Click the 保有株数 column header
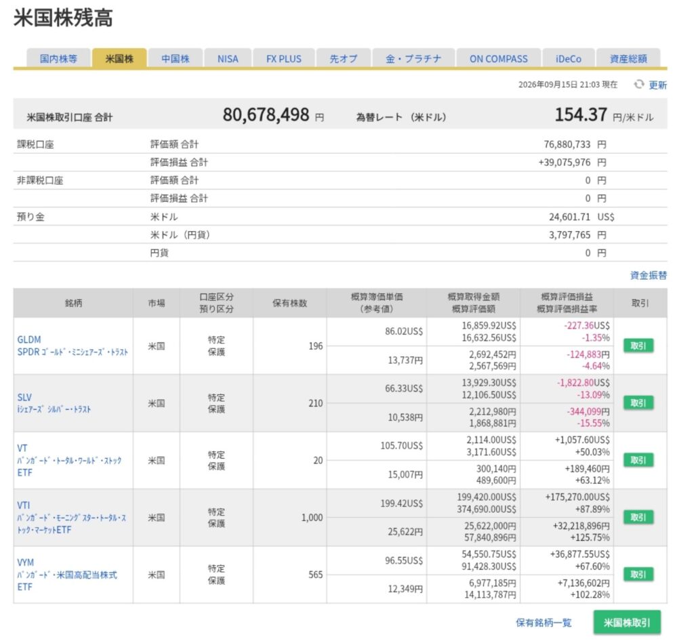The width and height of the screenshot is (694, 641). click(290, 303)
